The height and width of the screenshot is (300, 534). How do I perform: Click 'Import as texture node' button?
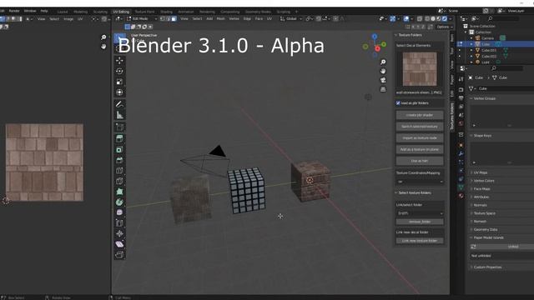(420, 137)
